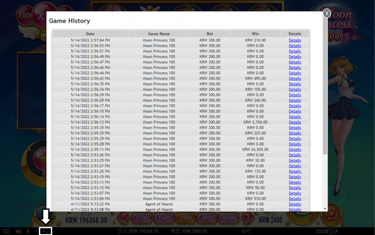The image size is (375, 235).
Task: Open Details for the KRW 2,760.00 win
Action: tap(295, 122)
